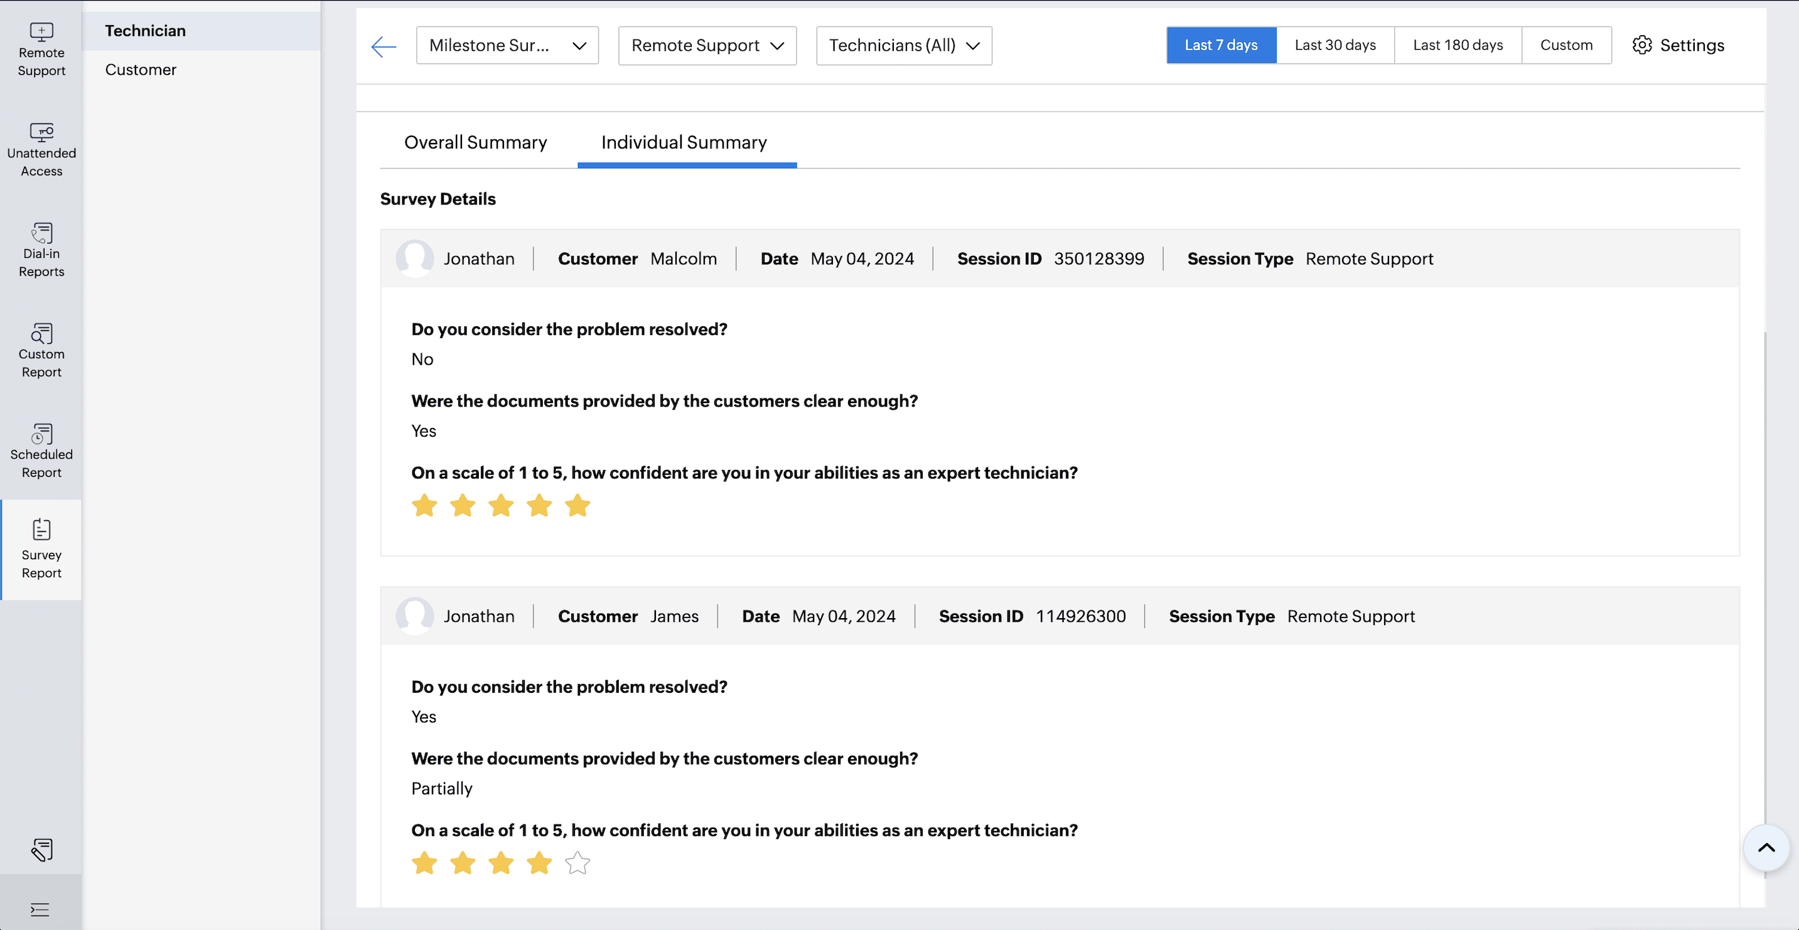Click the scroll-to-top arrow button
1799x930 pixels.
(1766, 848)
